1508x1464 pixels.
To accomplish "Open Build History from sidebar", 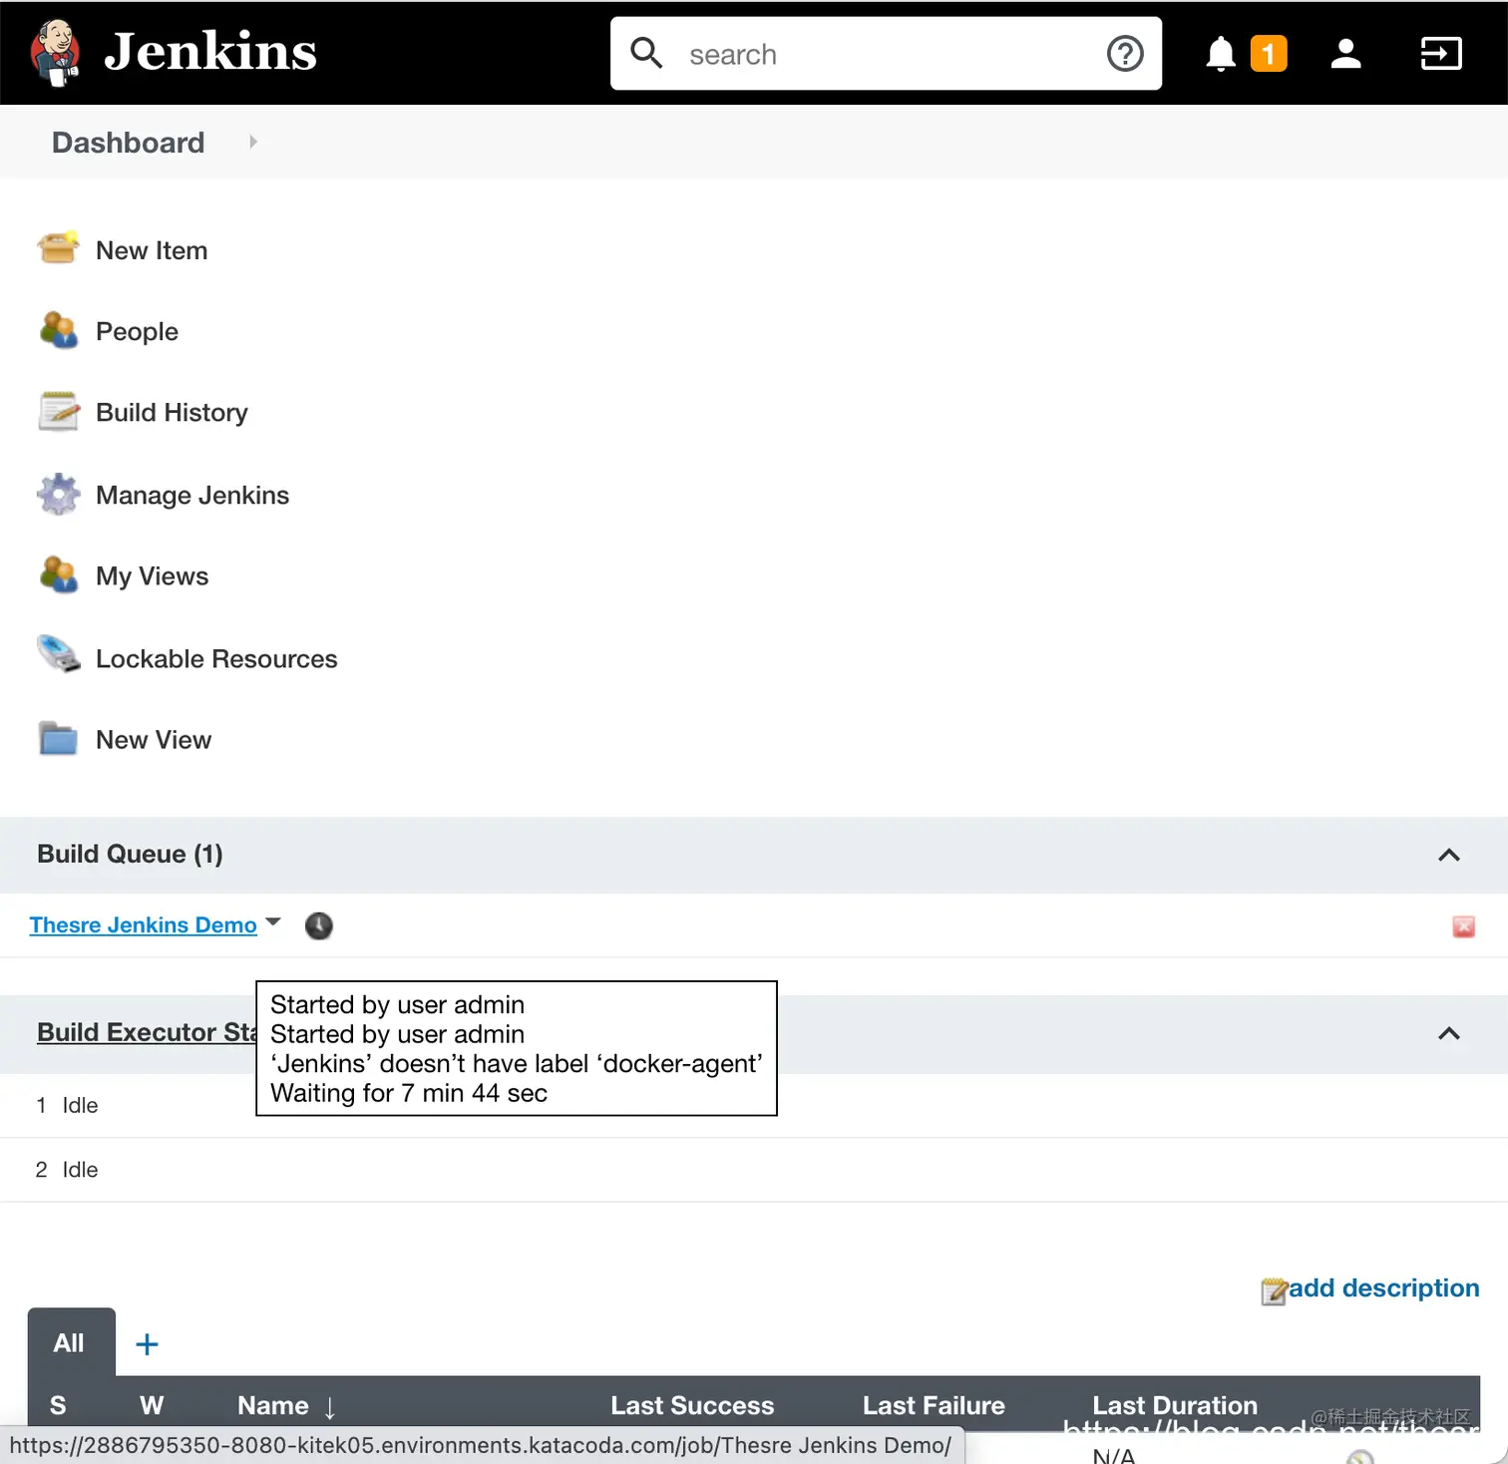I will 172,413.
